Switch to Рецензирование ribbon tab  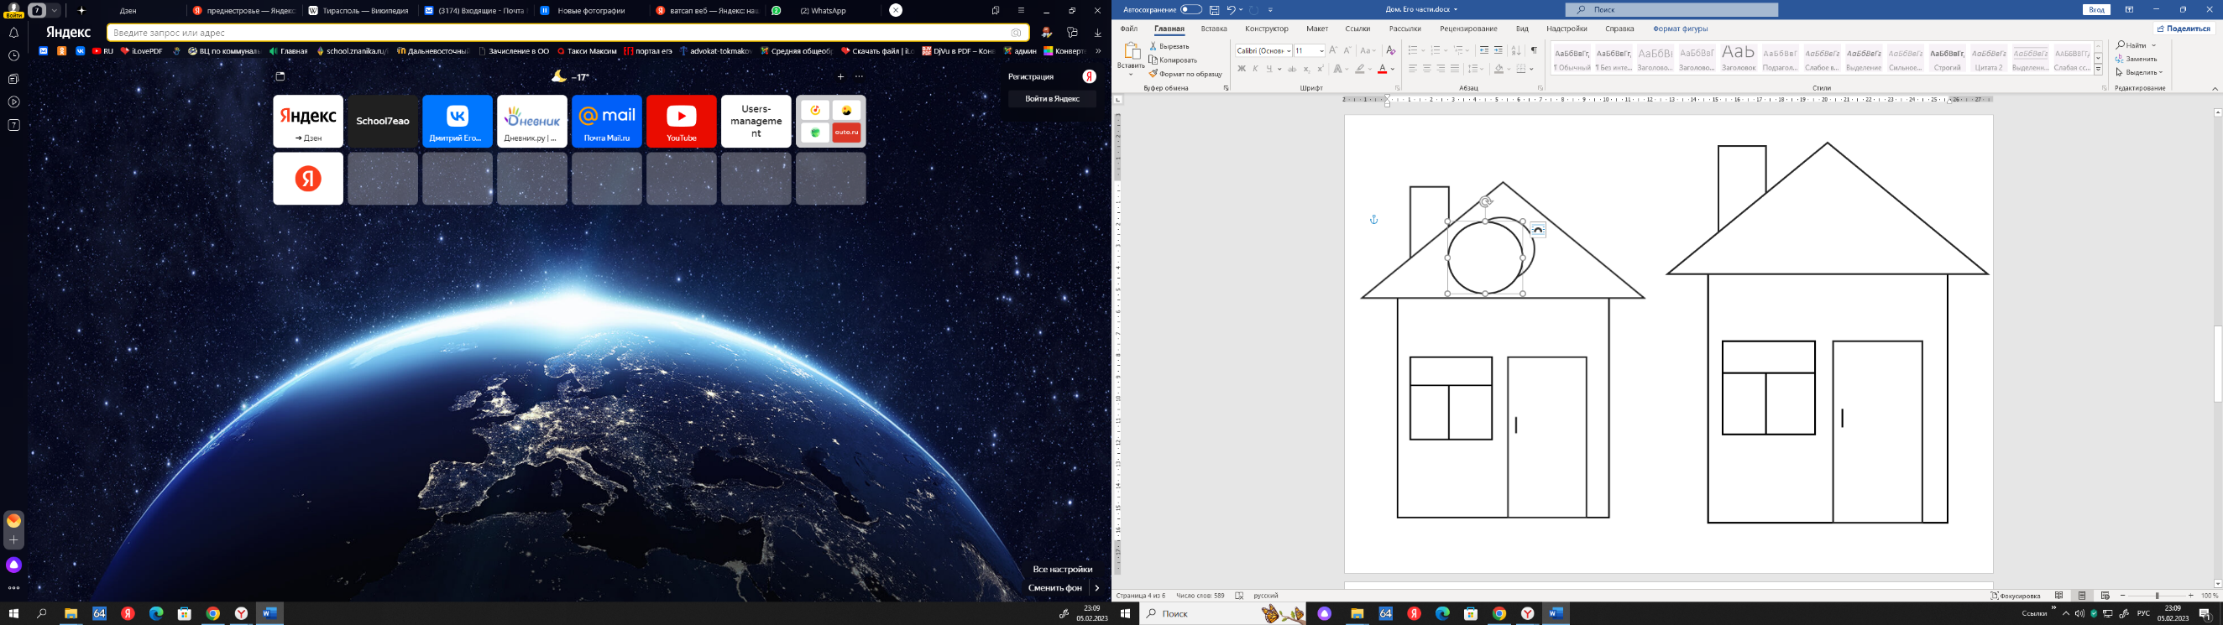pyautogui.click(x=1468, y=29)
